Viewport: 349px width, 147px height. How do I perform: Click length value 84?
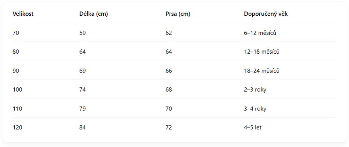(x=82, y=127)
